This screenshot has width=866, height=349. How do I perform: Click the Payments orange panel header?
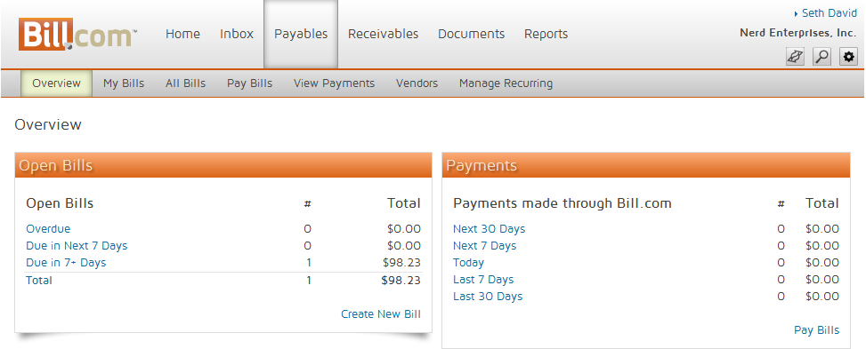point(645,165)
